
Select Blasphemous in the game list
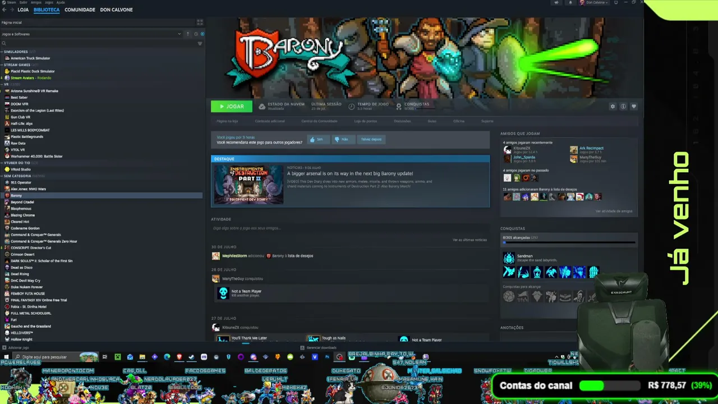coord(21,209)
